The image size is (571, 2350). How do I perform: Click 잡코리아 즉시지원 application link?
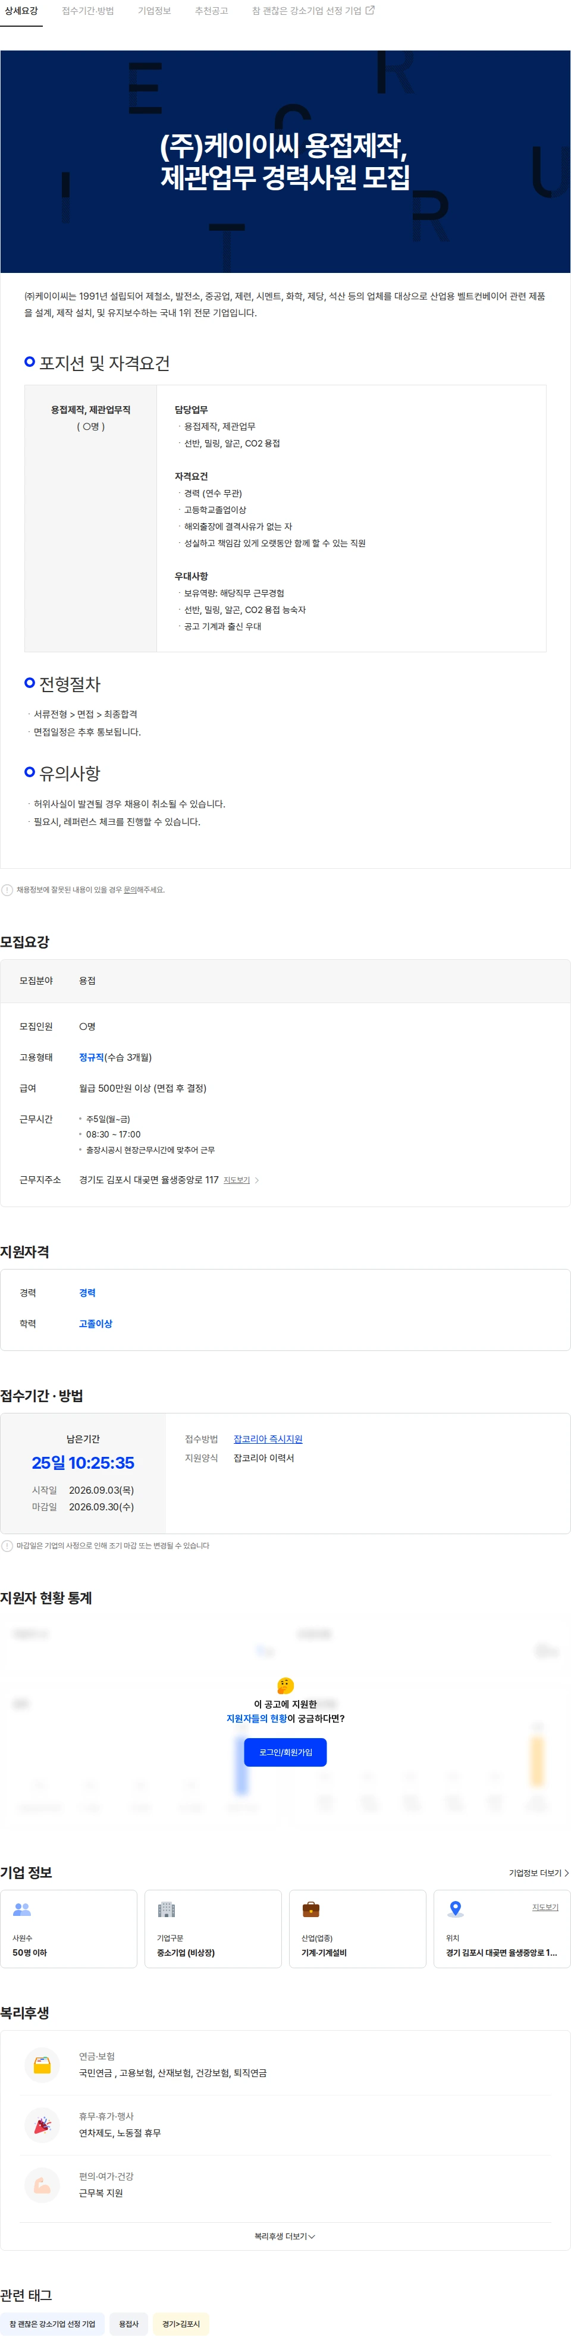268,1438
